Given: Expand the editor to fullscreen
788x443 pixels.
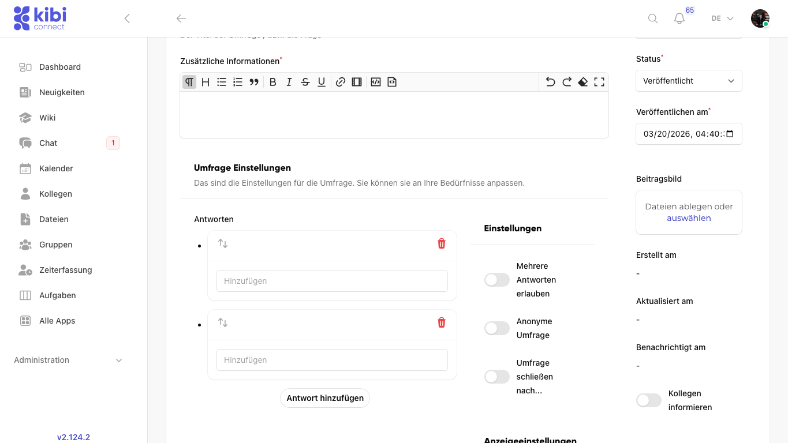Looking at the screenshot, I should coord(599,81).
